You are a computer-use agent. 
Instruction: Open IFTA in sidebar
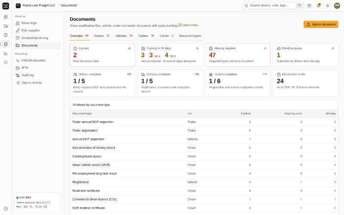(x=37, y=68)
